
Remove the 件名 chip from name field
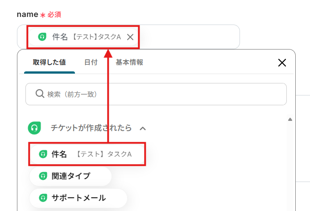pos(130,37)
